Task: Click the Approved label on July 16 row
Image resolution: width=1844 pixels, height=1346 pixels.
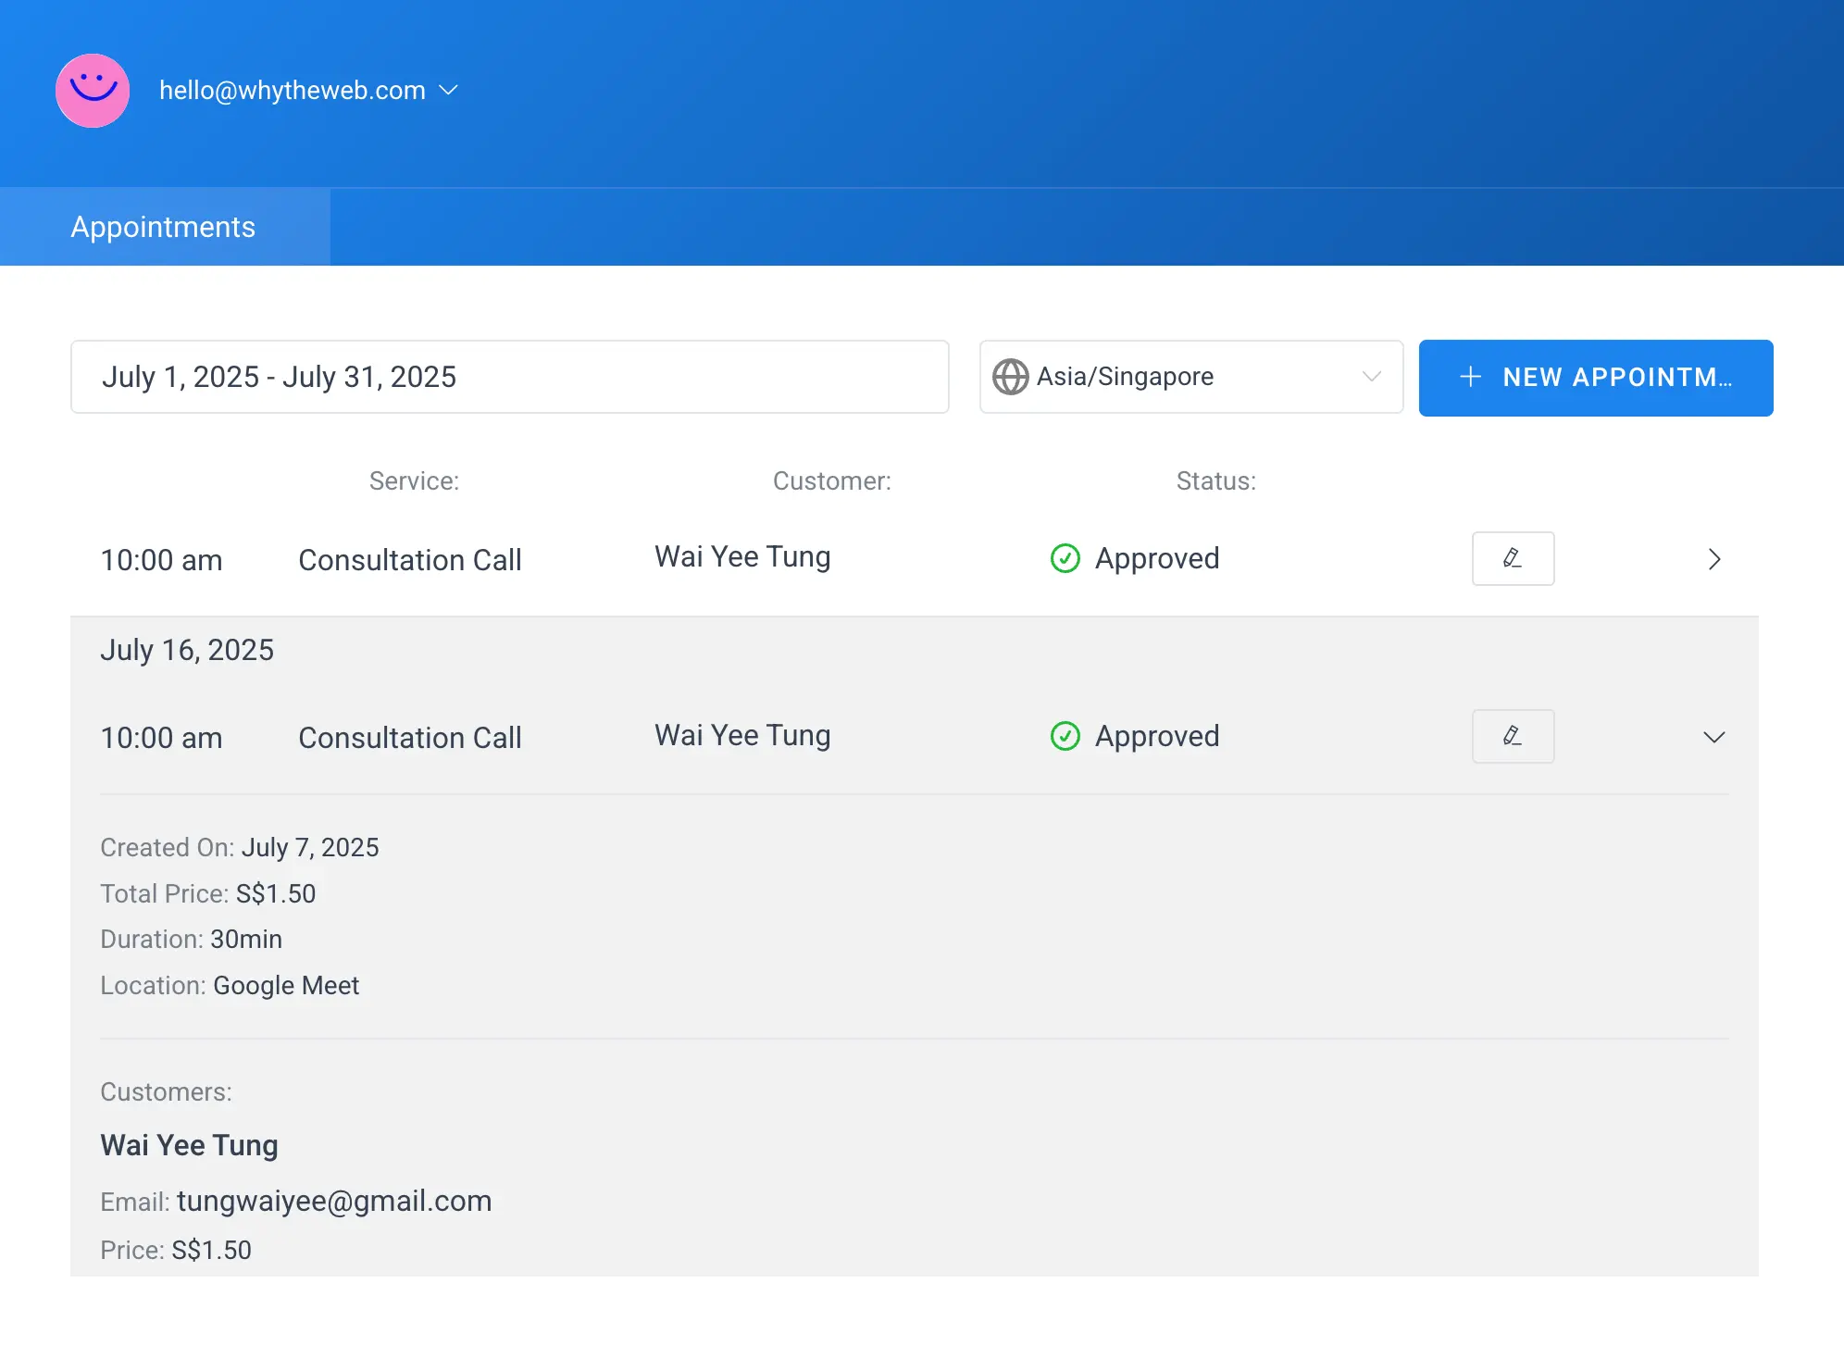Action: click(1157, 736)
